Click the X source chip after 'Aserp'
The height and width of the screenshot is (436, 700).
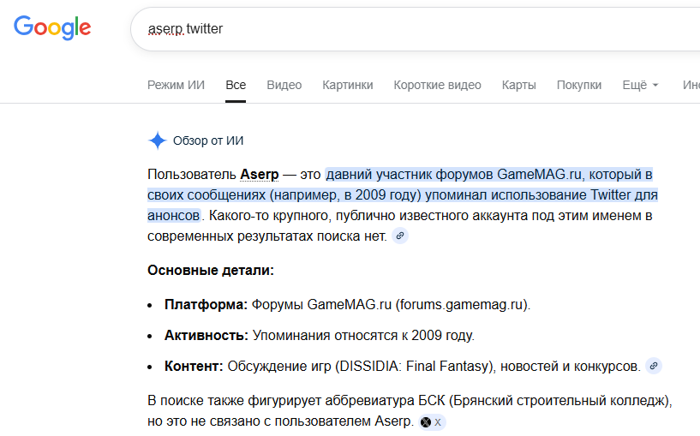pos(432,422)
